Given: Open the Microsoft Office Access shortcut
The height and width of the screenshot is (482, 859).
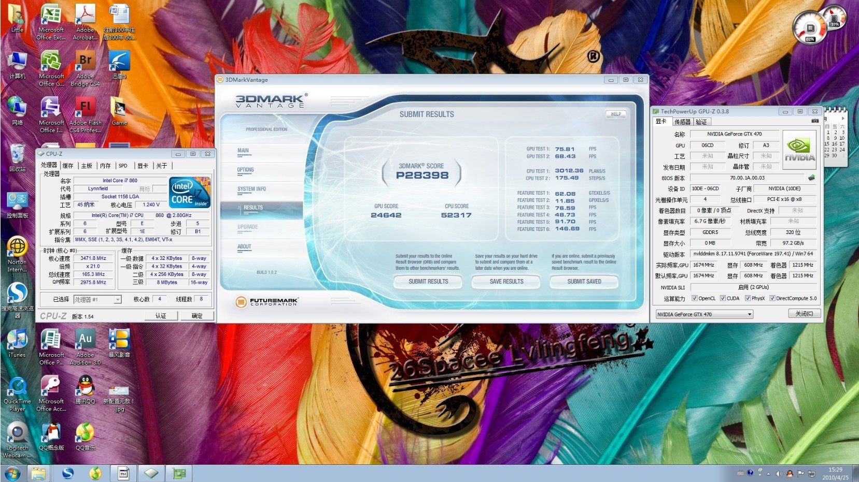Looking at the screenshot, I should click(51, 393).
